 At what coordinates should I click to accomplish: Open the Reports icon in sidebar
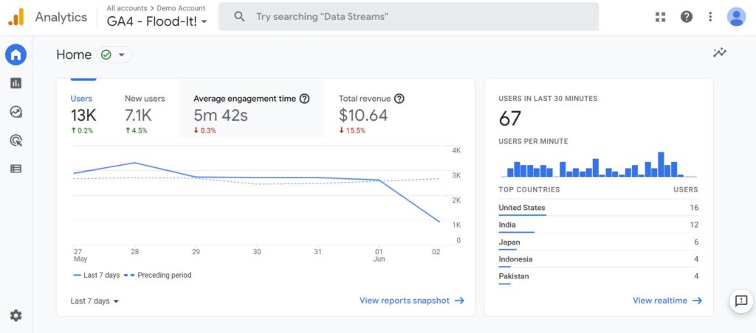[16, 83]
